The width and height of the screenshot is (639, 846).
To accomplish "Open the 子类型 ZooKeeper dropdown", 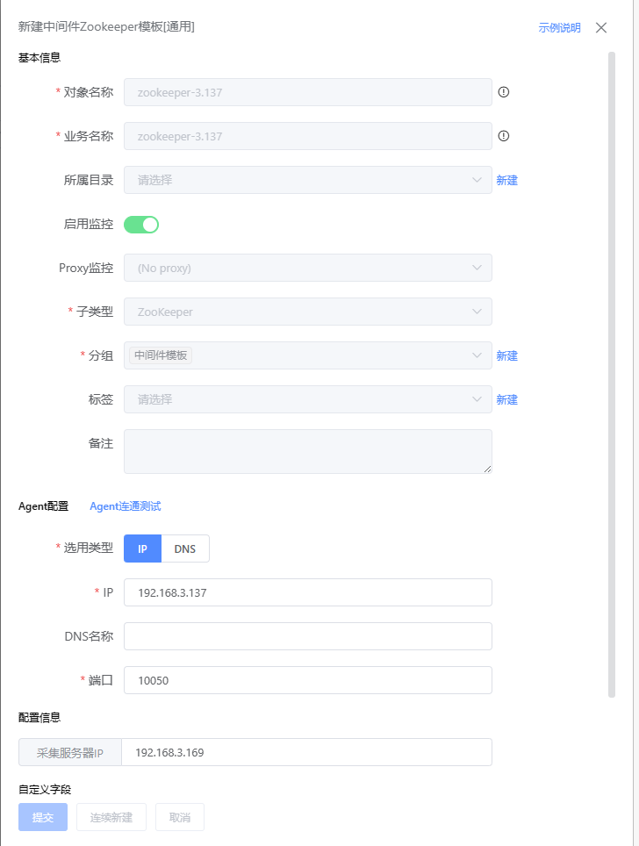I will tap(307, 312).
